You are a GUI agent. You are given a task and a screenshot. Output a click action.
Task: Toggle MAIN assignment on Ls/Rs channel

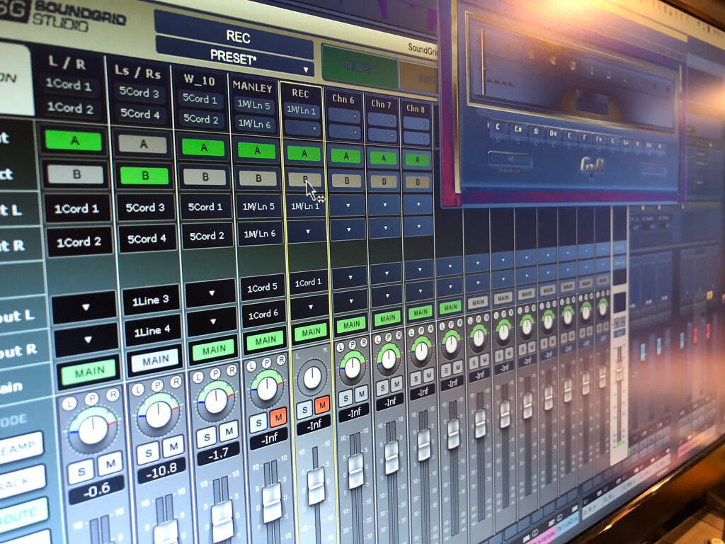coord(154,360)
